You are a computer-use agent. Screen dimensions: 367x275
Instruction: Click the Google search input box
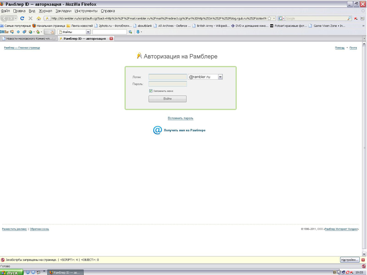coord(316,18)
